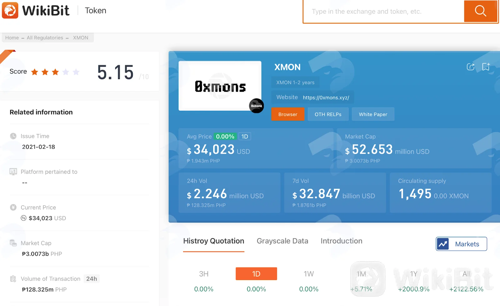This screenshot has height=306, width=500.
Task: Click the XMON breadcrumb
Action: [x=81, y=38]
